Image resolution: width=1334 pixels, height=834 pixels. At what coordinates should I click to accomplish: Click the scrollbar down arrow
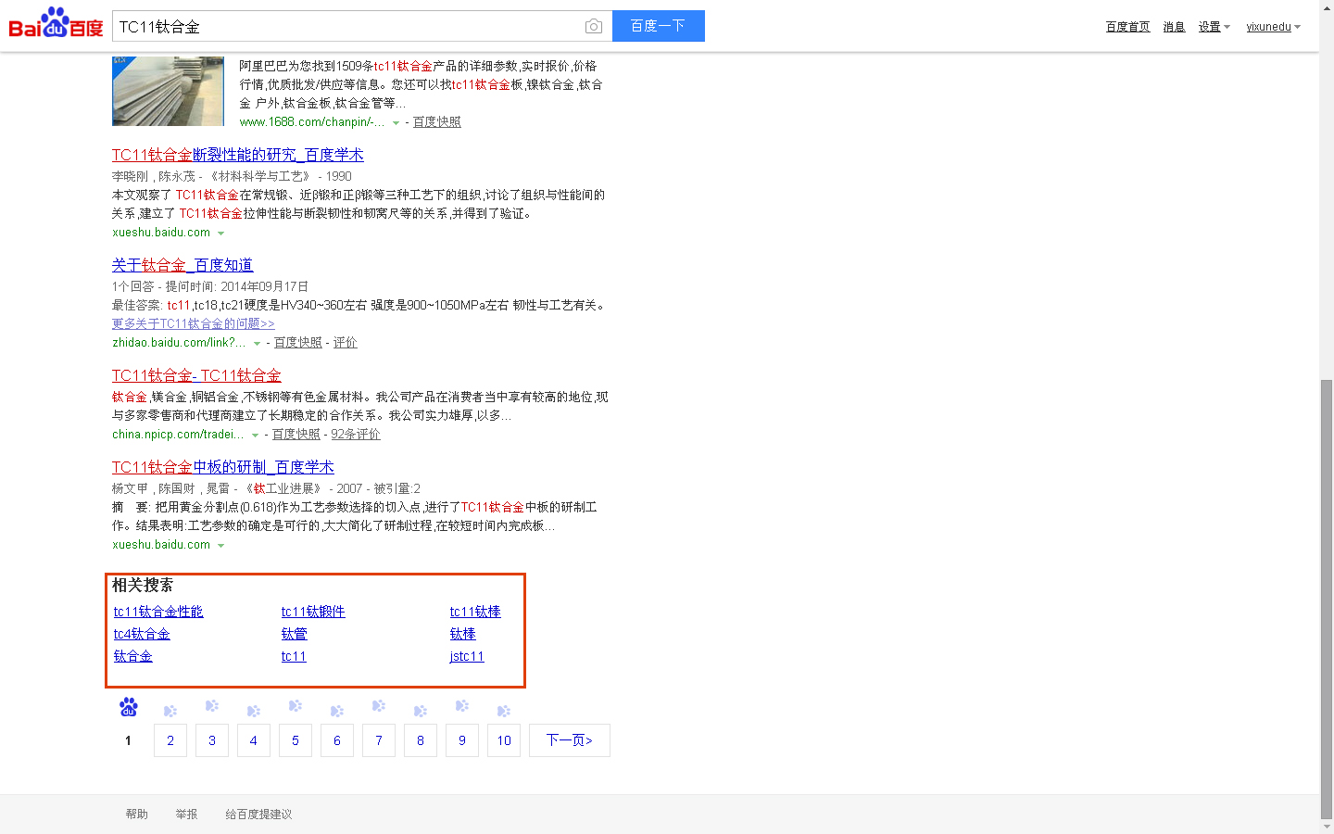pyautogui.click(x=1327, y=827)
